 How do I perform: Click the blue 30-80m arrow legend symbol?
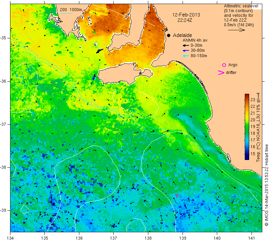click(186, 50)
